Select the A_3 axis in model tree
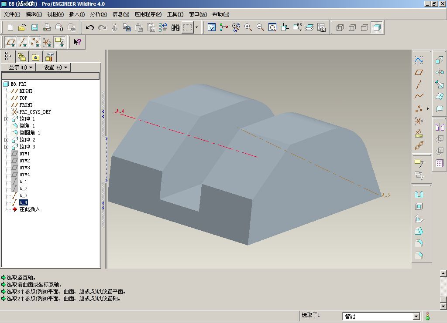 pos(24,195)
